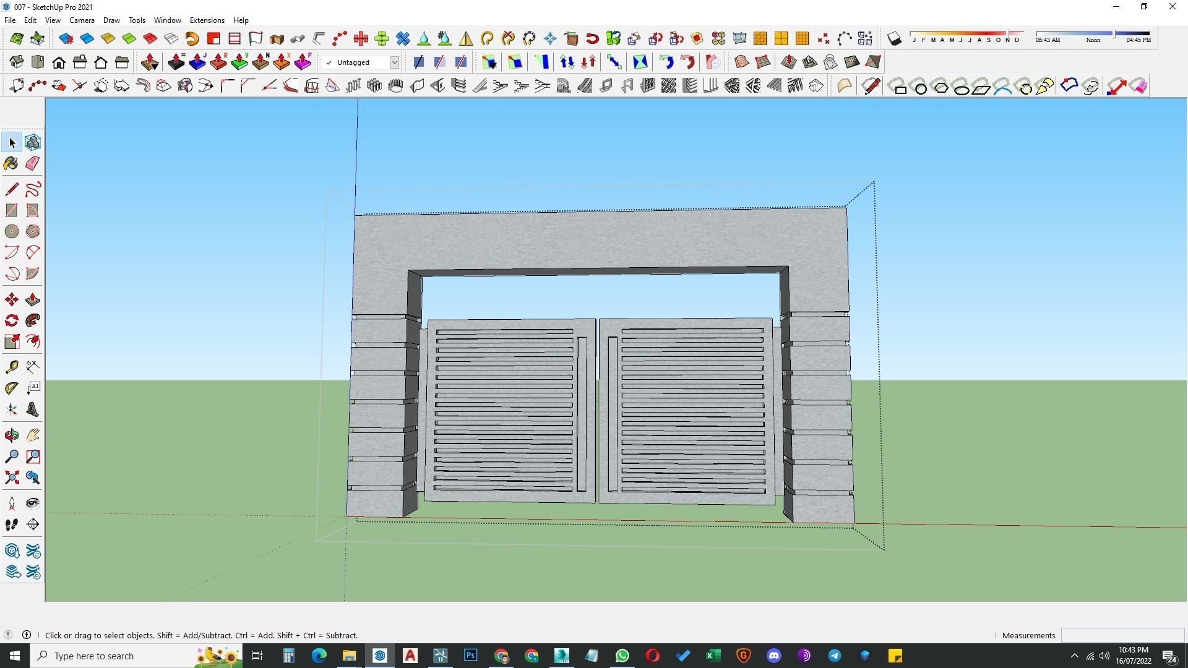Pick the Make Component tool
Viewport: 1188px width, 668px height.
[33, 143]
